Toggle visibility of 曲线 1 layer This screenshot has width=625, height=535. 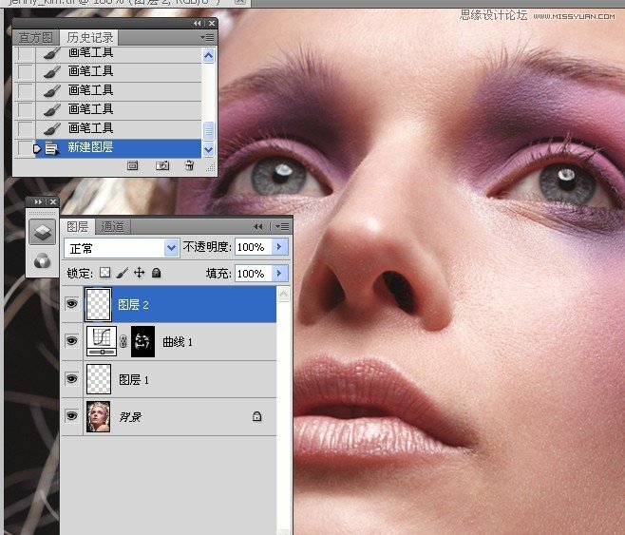(x=71, y=341)
